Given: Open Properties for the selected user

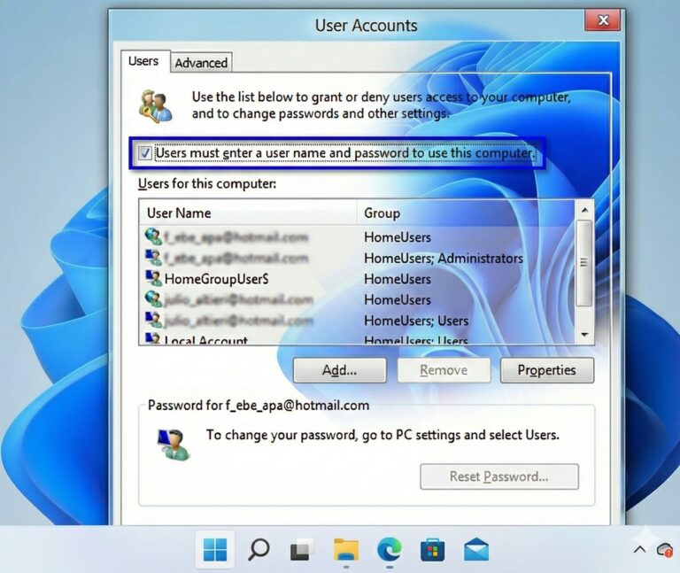Looking at the screenshot, I should click(547, 370).
